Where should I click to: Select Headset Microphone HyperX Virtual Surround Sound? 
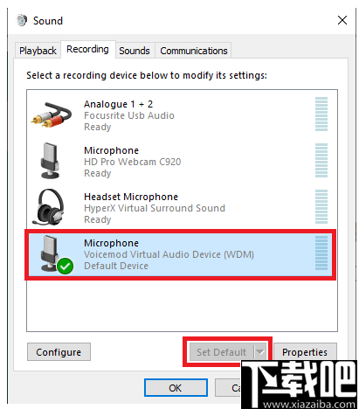pyautogui.click(x=182, y=207)
